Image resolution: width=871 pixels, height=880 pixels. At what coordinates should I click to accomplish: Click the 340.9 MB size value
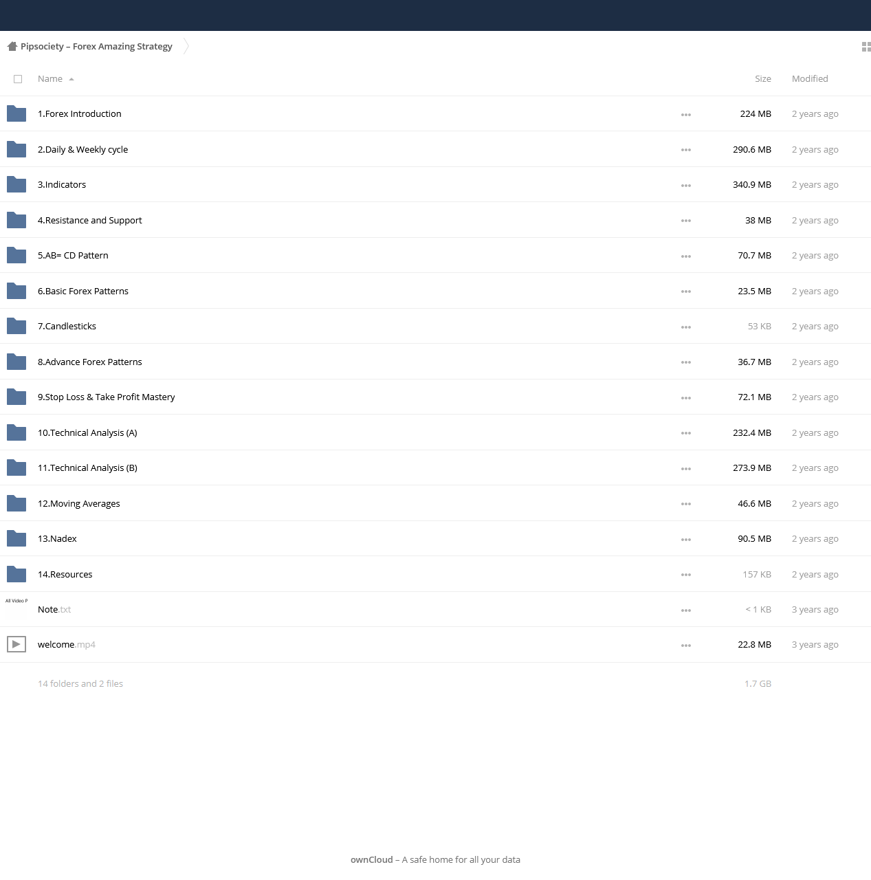752,185
